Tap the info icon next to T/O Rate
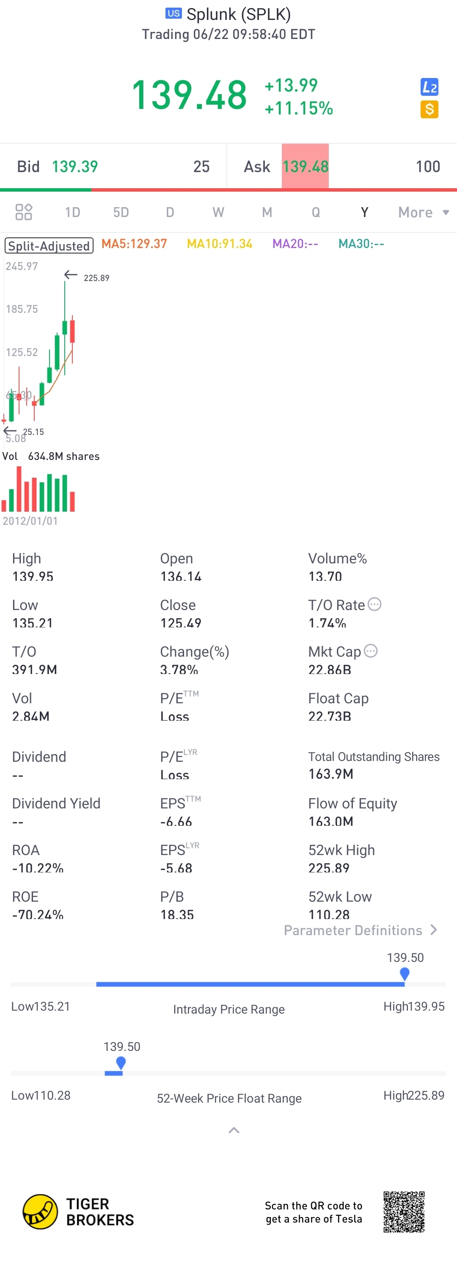 [x=375, y=605]
